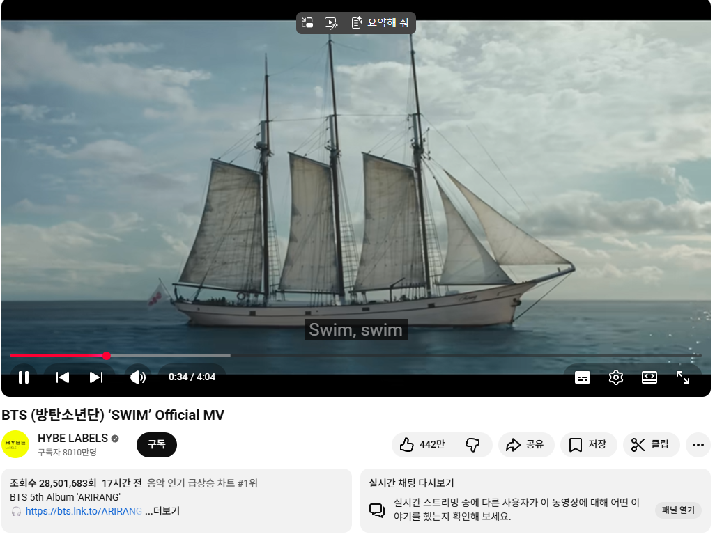Click the headphone icon beside the link

(17, 511)
